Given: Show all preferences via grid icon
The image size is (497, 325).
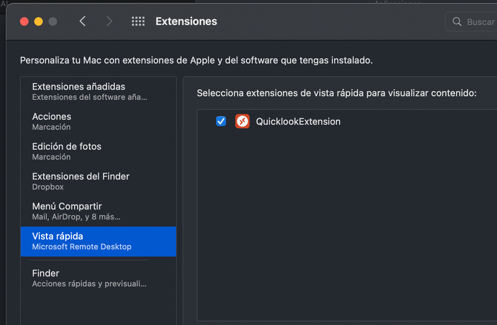Looking at the screenshot, I should click(138, 21).
